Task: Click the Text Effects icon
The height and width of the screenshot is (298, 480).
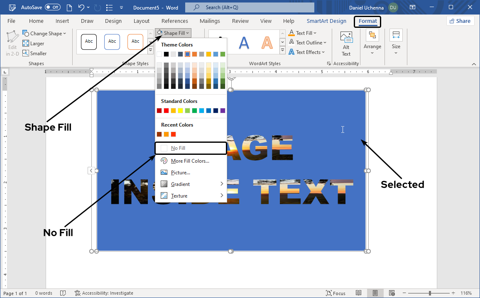Action: pyautogui.click(x=292, y=52)
